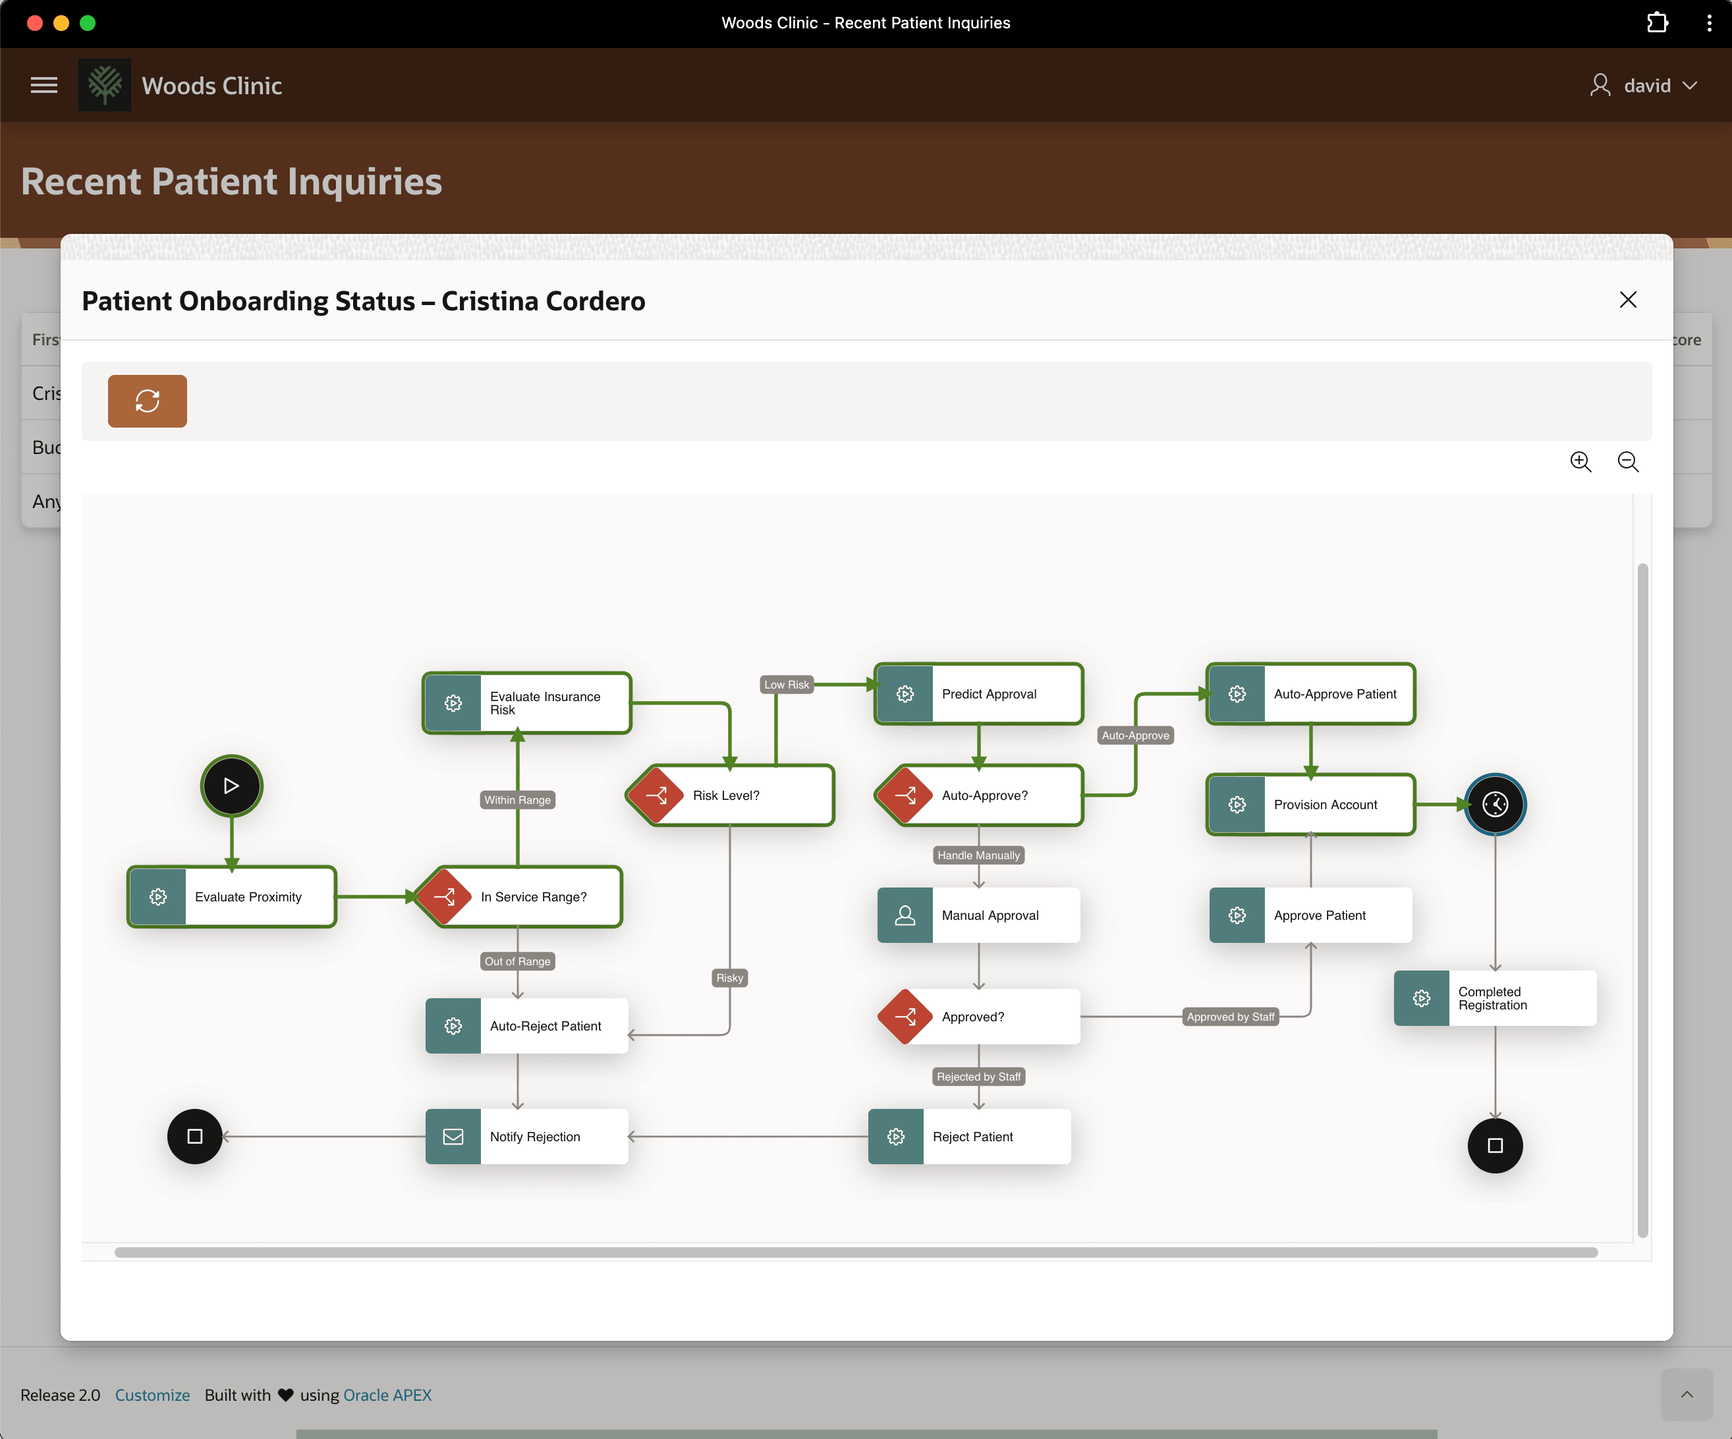This screenshot has width=1732, height=1439.
Task: Click Evaluate Insurance Risk gear icon
Action: tap(453, 702)
